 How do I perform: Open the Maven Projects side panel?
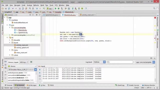[158, 20]
